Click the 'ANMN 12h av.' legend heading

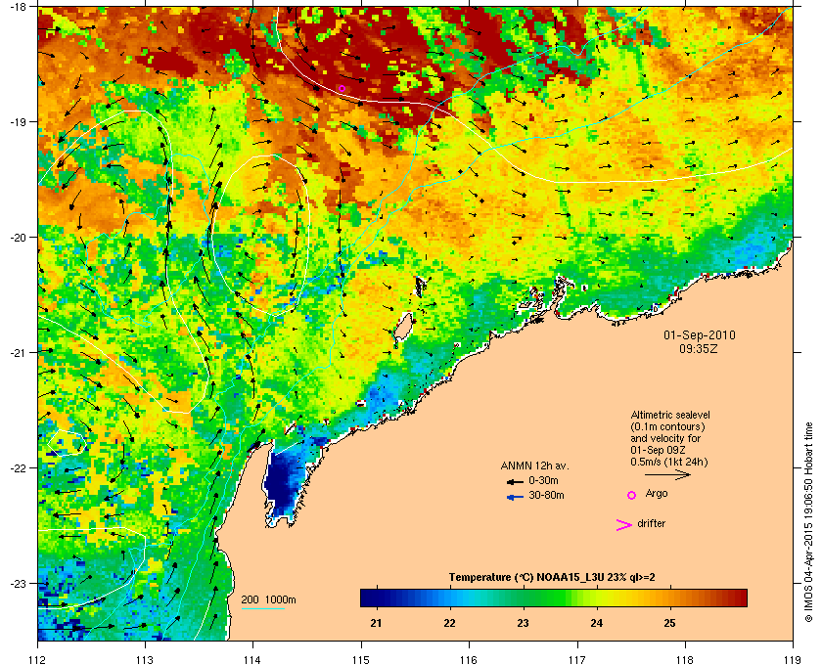click(534, 465)
